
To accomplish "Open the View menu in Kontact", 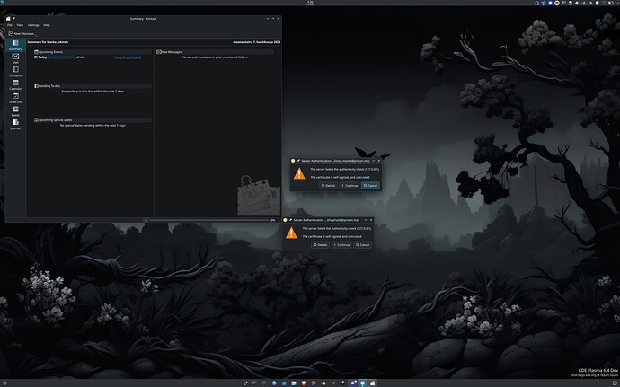I will (20, 25).
